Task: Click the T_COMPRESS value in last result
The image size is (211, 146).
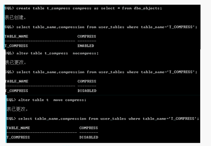Action: [18, 137]
